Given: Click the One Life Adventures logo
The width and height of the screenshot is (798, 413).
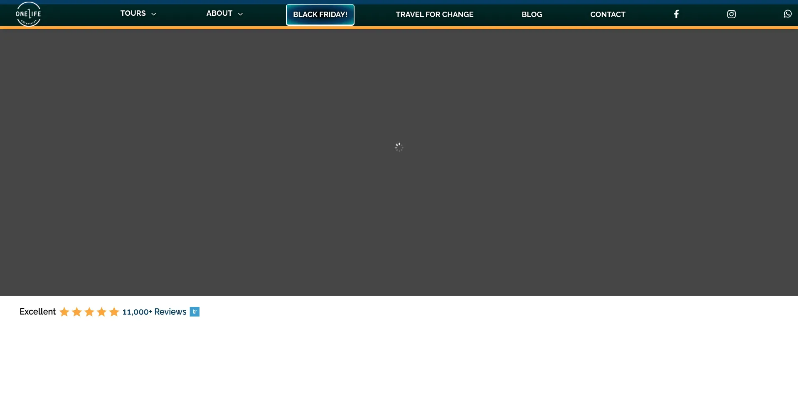Looking at the screenshot, I should click(x=28, y=14).
